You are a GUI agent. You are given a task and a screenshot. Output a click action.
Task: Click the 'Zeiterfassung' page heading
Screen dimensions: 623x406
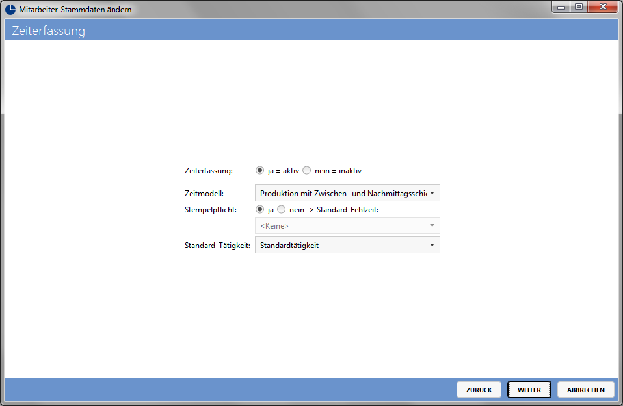click(x=49, y=31)
